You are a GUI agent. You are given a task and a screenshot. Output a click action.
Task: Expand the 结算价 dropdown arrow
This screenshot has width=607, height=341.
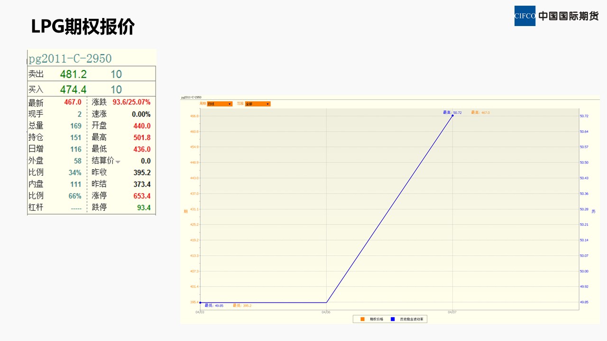pos(118,162)
